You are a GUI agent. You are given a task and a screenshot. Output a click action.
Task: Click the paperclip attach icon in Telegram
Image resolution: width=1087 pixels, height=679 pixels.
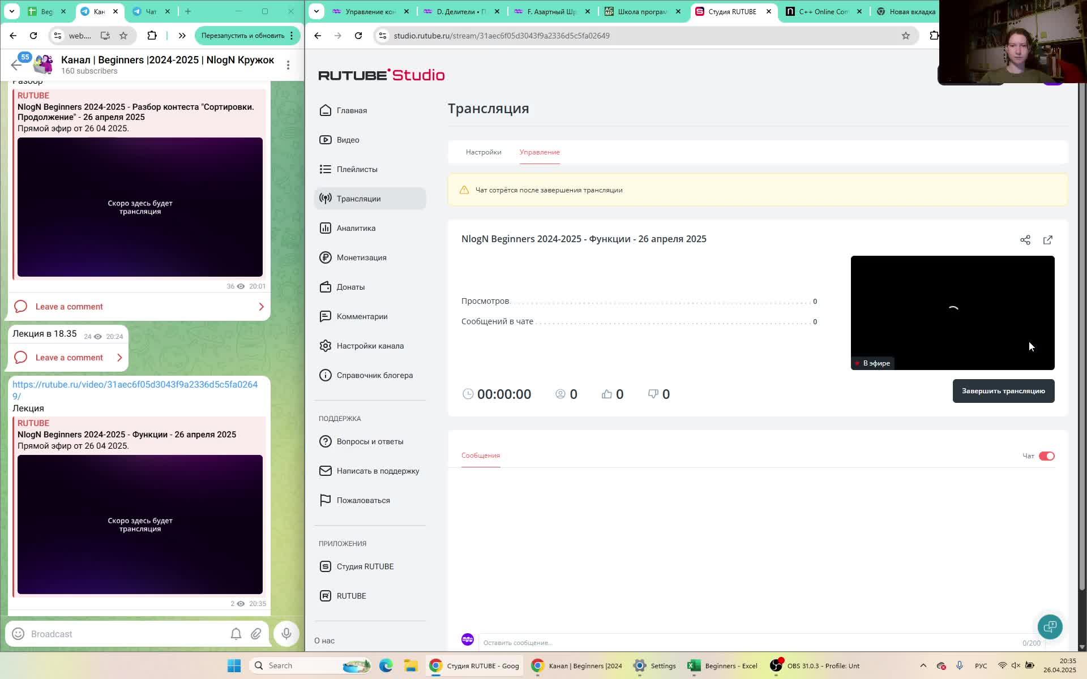pyautogui.click(x=256, y=634)
